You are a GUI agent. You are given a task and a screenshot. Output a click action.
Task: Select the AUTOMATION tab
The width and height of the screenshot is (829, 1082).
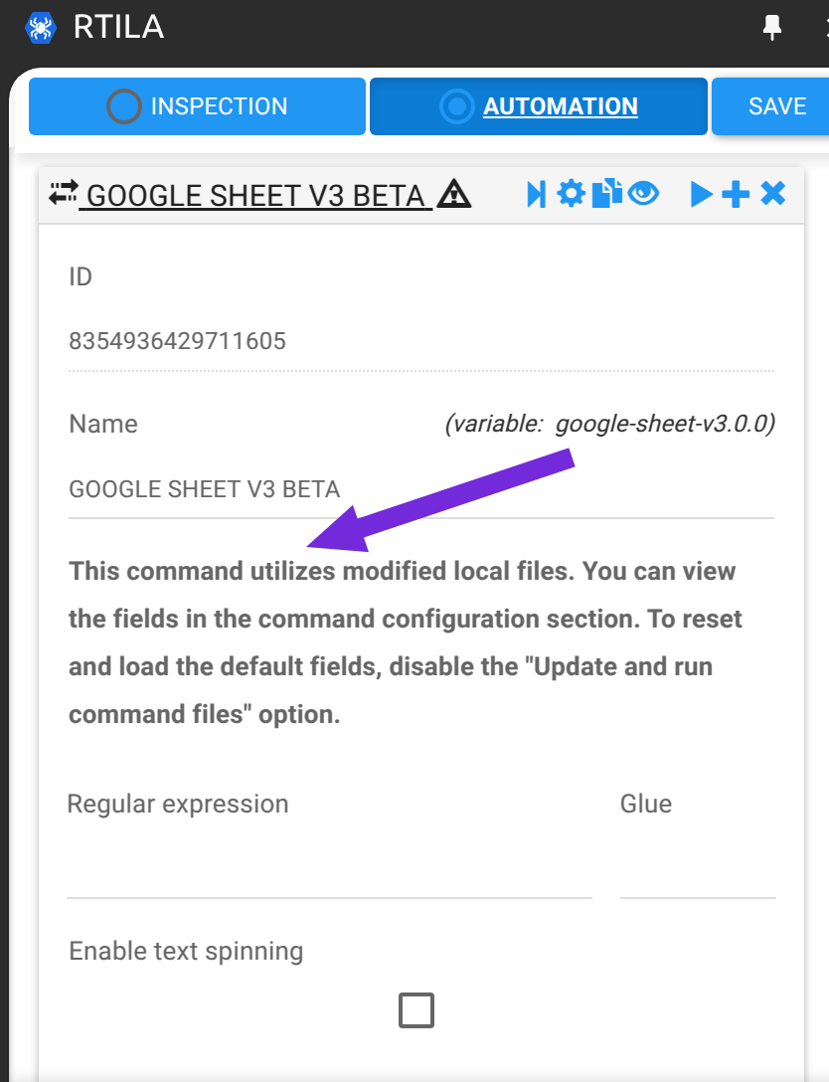click(x=539, y=106)
